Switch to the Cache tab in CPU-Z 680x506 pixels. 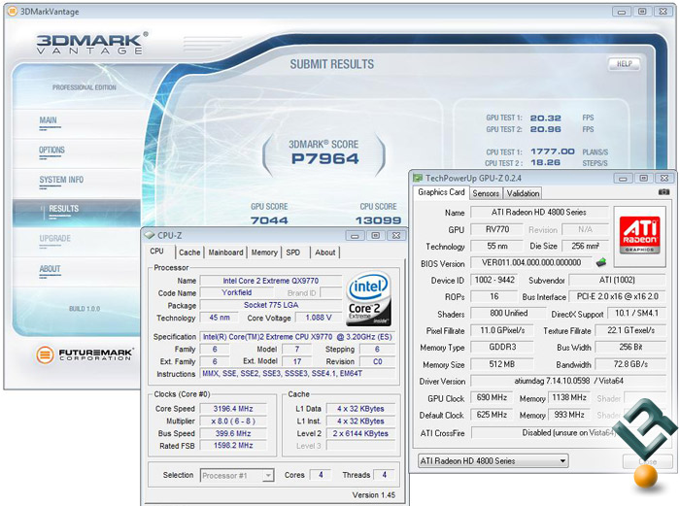click(189, 253)
